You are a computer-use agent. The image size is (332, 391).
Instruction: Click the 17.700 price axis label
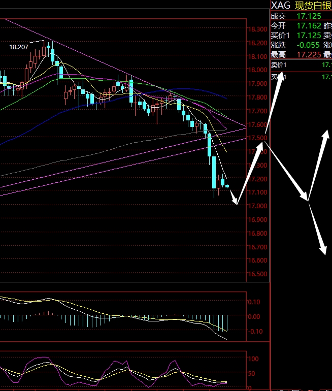[x=258, y=111]
